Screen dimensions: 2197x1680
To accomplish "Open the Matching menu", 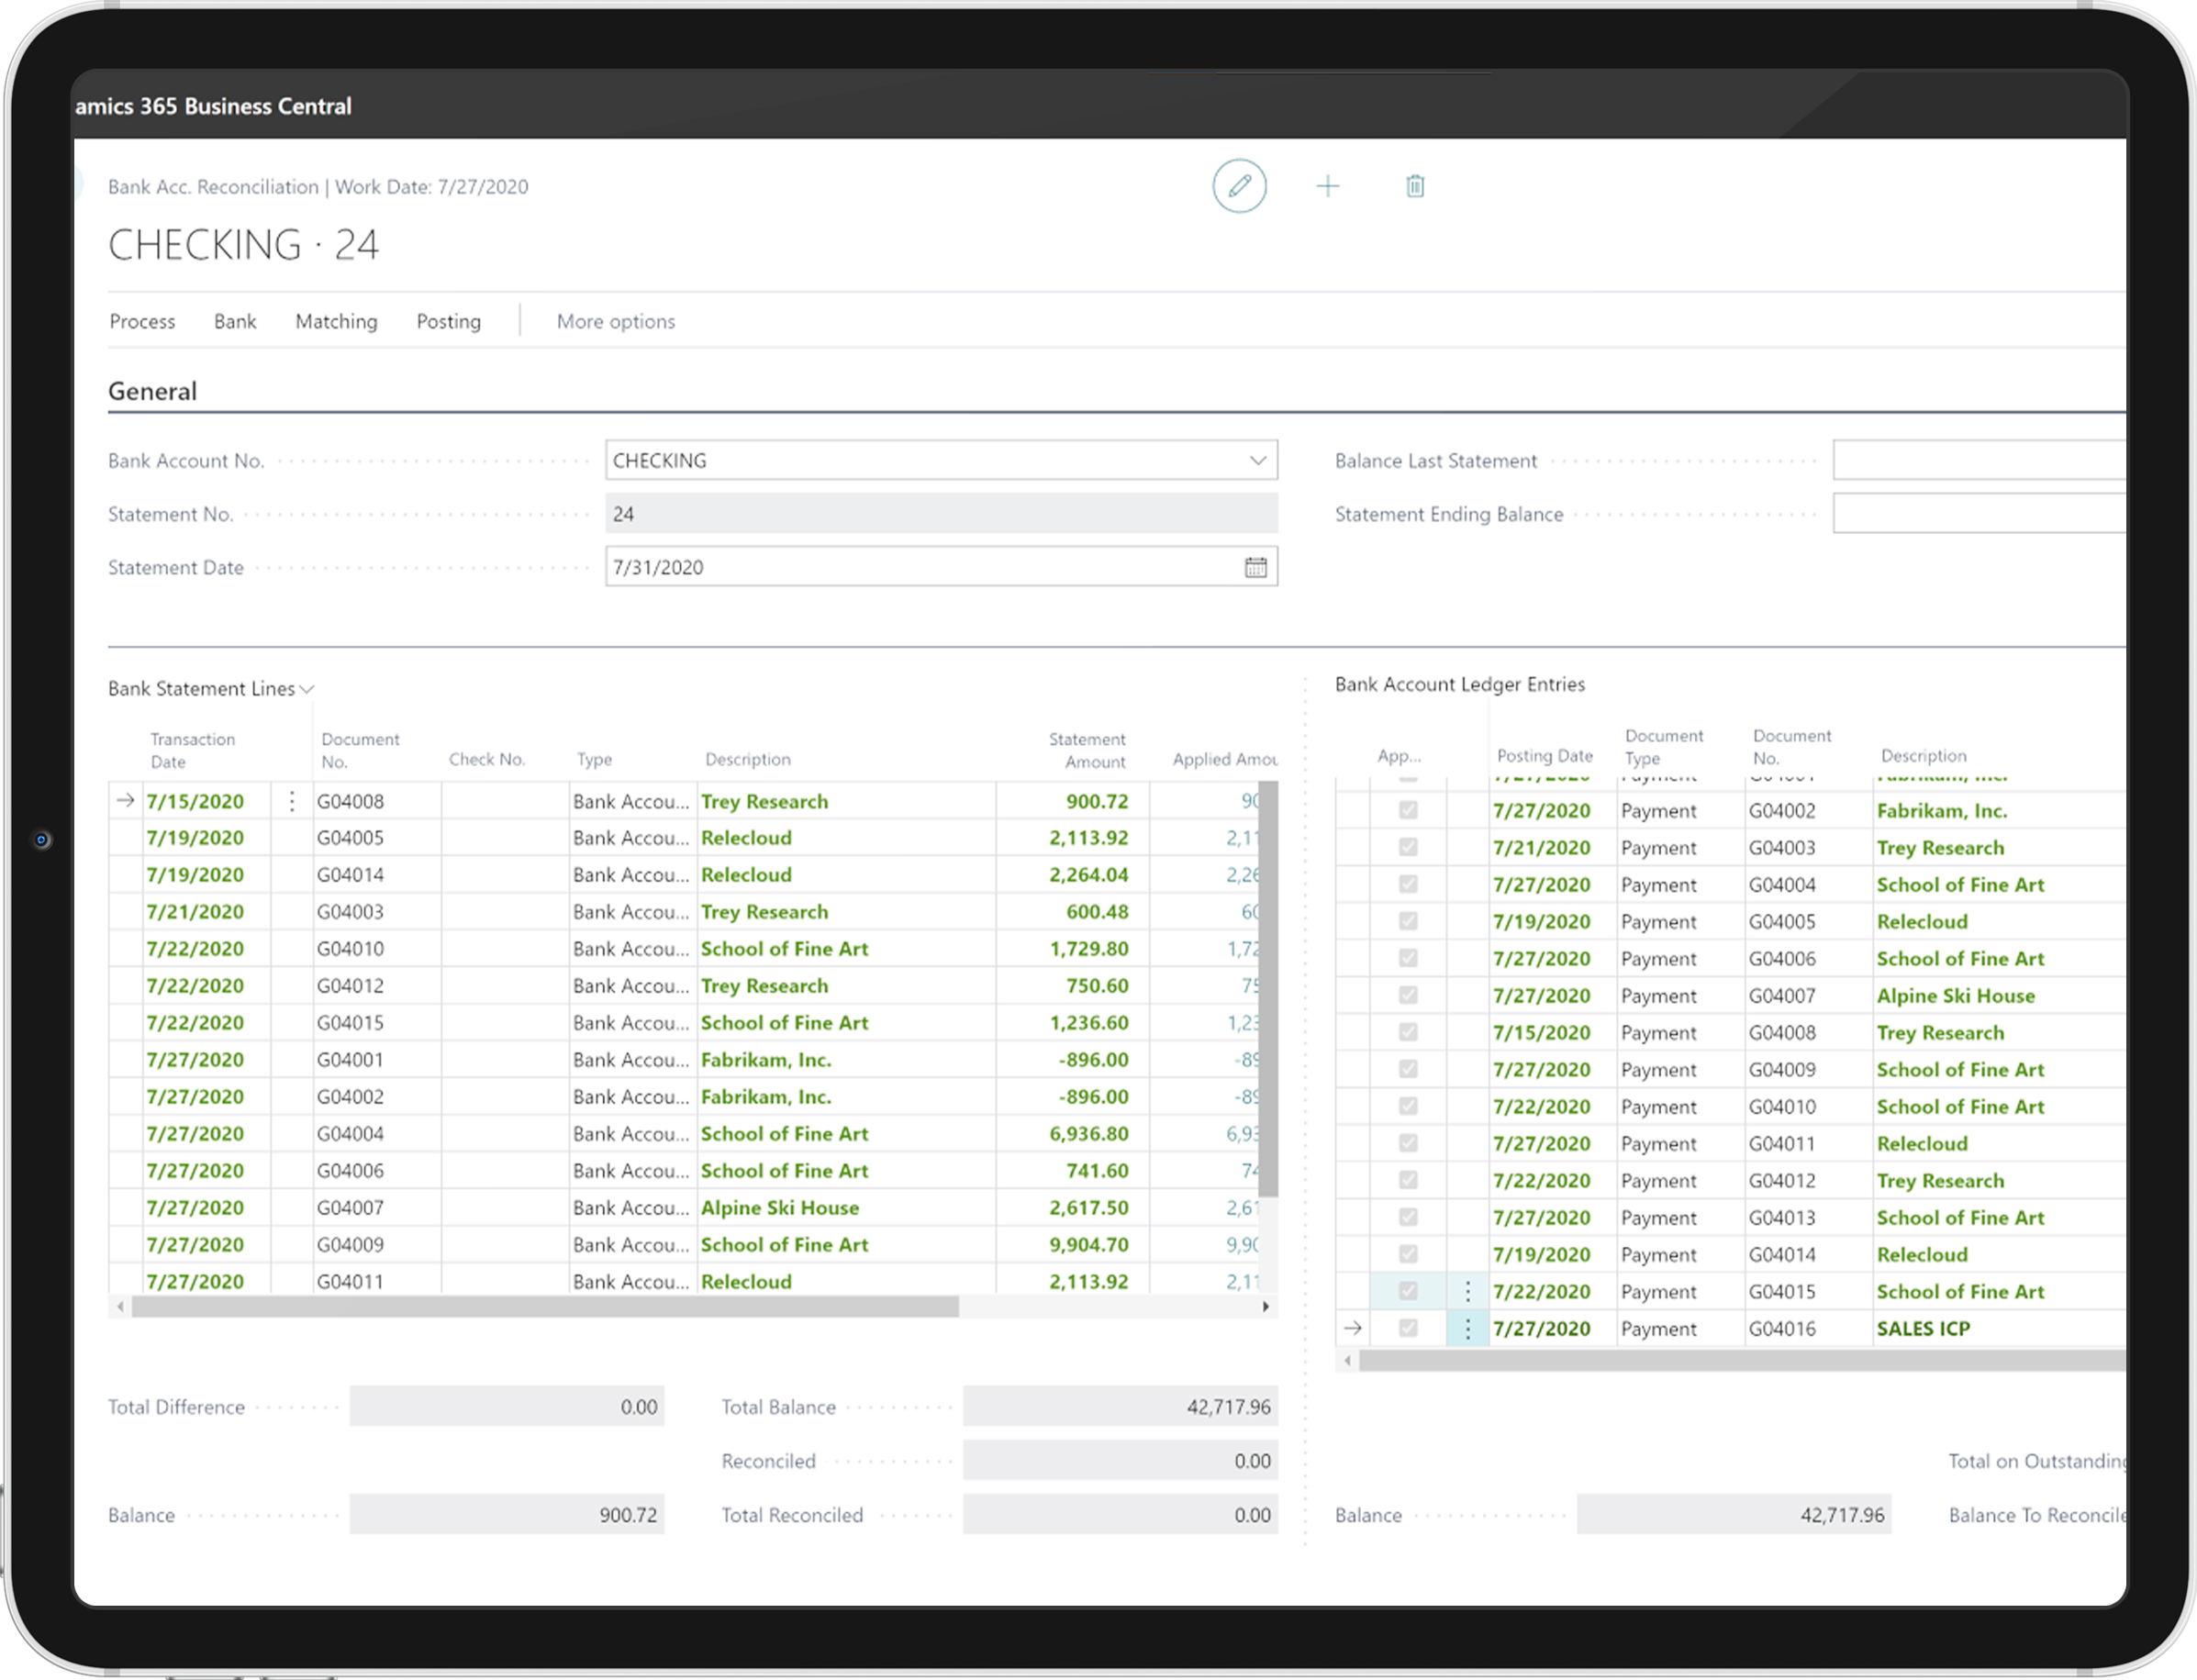I will [x=336, y=321].
